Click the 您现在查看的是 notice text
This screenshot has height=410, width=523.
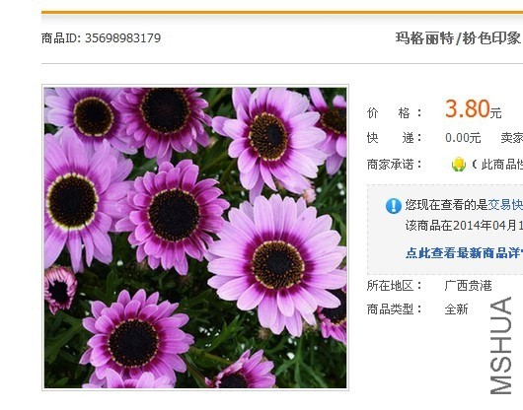click(446, 205)
